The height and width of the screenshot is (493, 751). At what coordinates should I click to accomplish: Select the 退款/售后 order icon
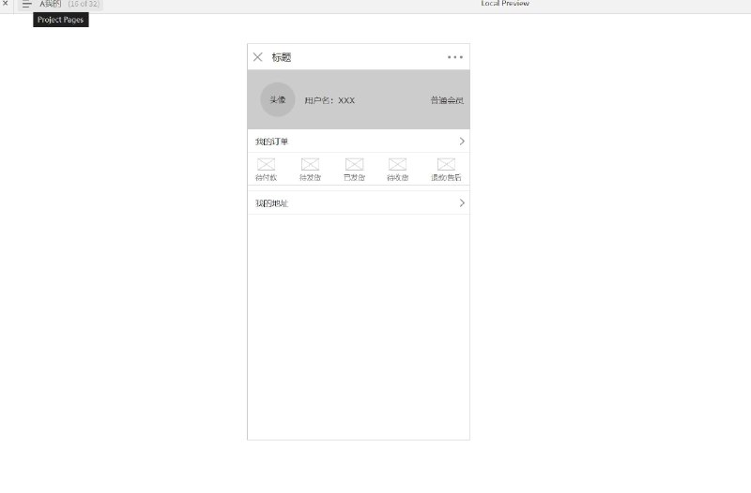(x=446, y=165)
